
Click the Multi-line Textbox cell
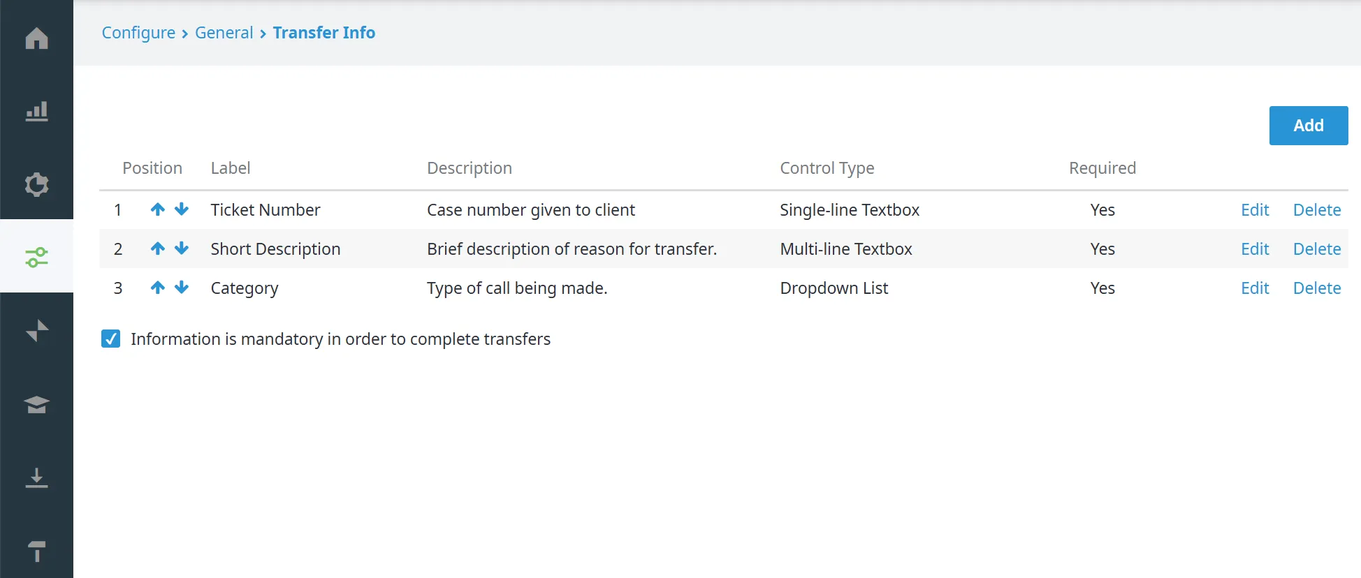[x=846, y=249]
